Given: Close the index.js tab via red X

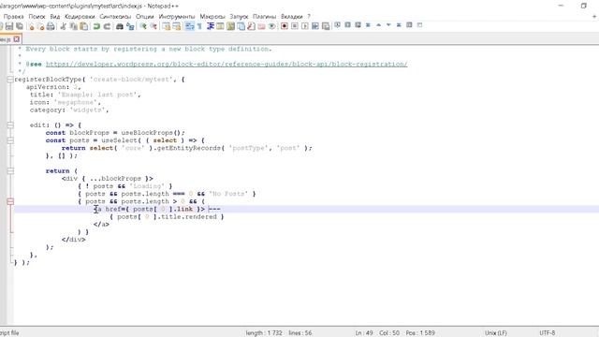Looking at the screenshot, I should point(17,39).
